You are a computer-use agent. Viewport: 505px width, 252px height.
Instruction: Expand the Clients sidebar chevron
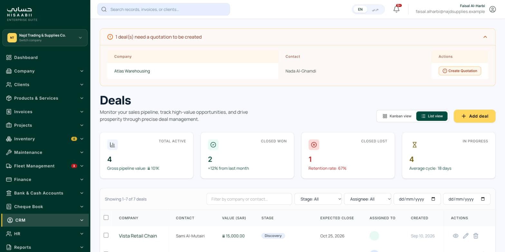82,85
